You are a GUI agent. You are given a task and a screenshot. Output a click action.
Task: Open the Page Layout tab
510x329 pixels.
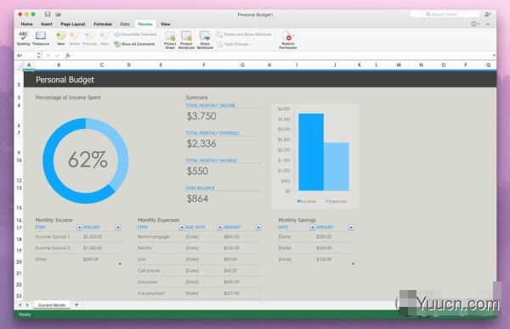[x=73, y=24]
